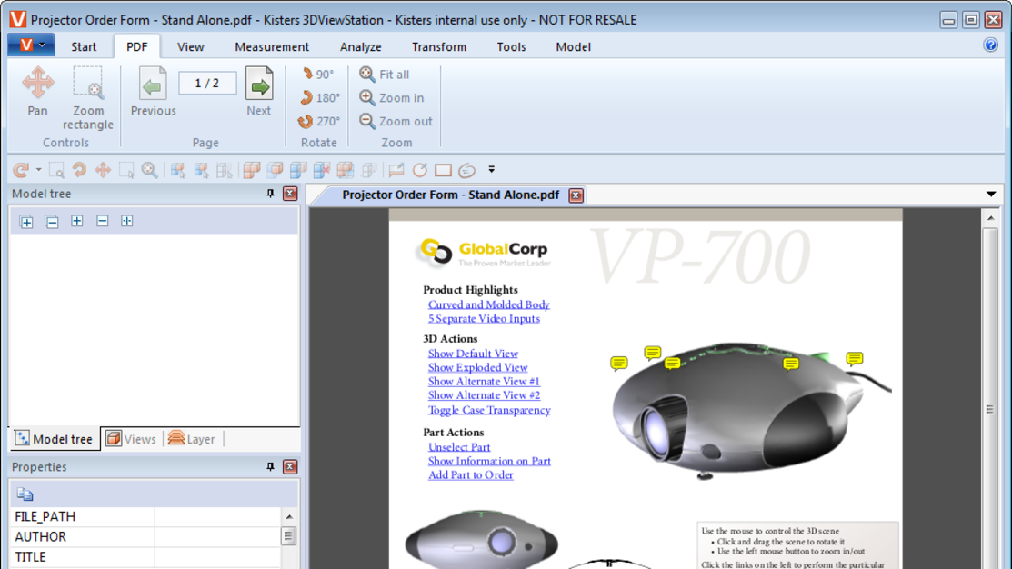Screen dimensions: 1012x569
Task: Pin the Properties panel
Action: [270, 466]
